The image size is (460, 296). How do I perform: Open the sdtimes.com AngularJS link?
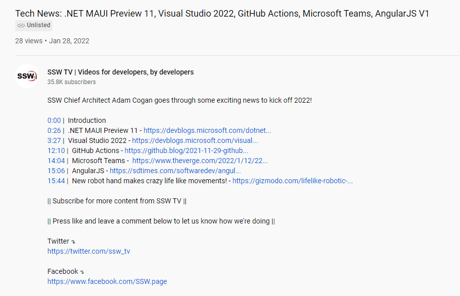pyautogui.click(x=175, y=171)
